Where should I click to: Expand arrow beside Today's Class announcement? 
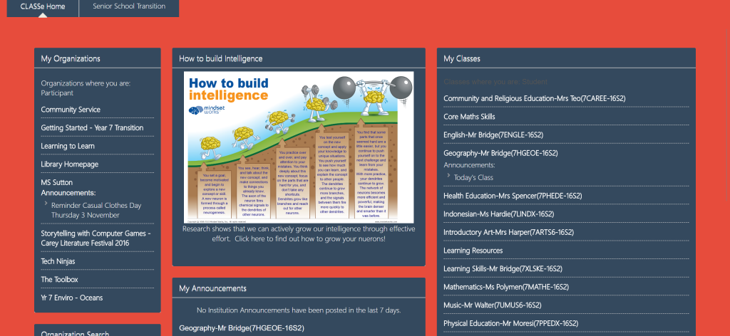(448, 175)
